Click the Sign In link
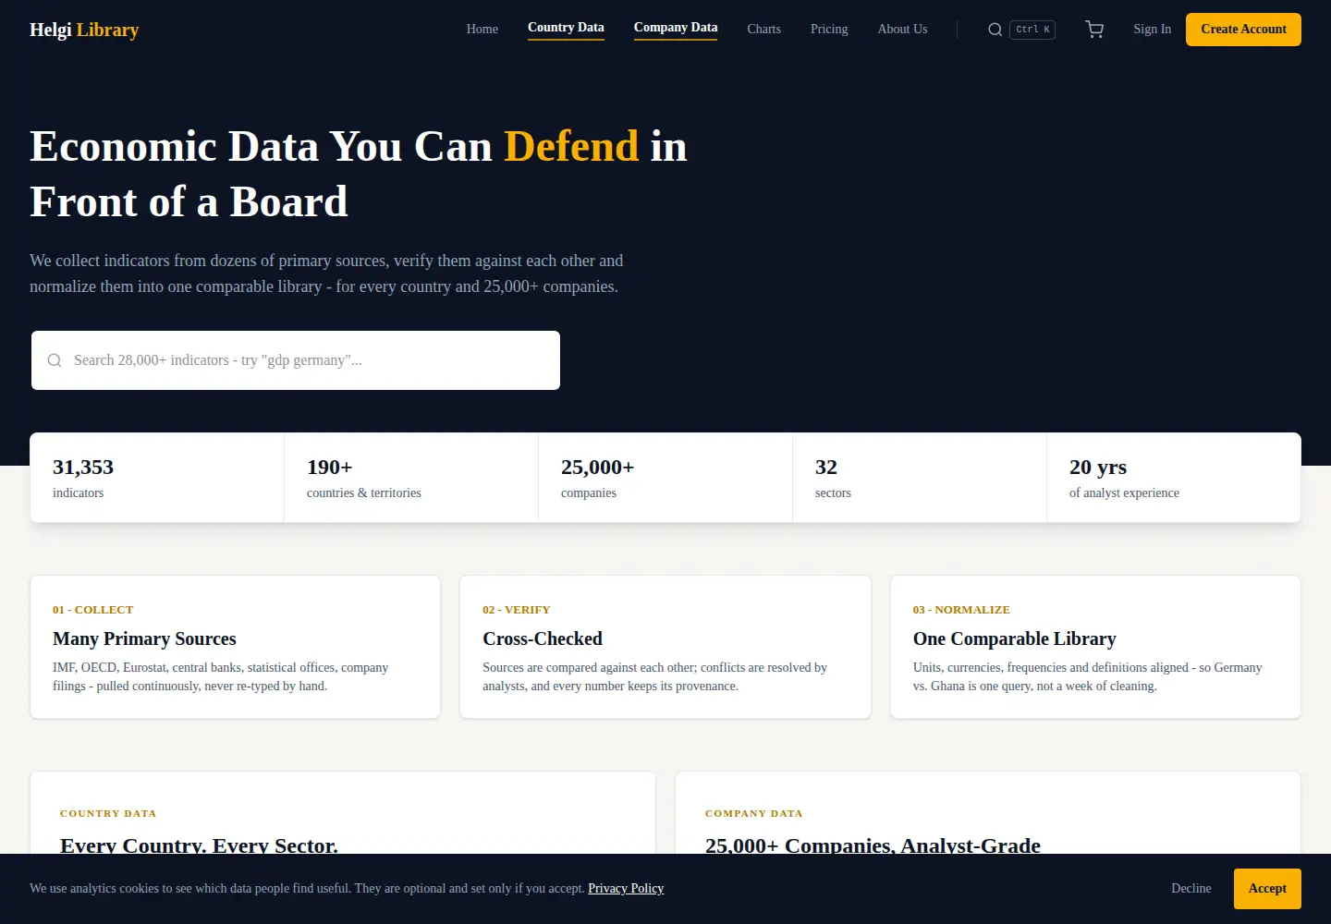 click(x=1152, y=30)
